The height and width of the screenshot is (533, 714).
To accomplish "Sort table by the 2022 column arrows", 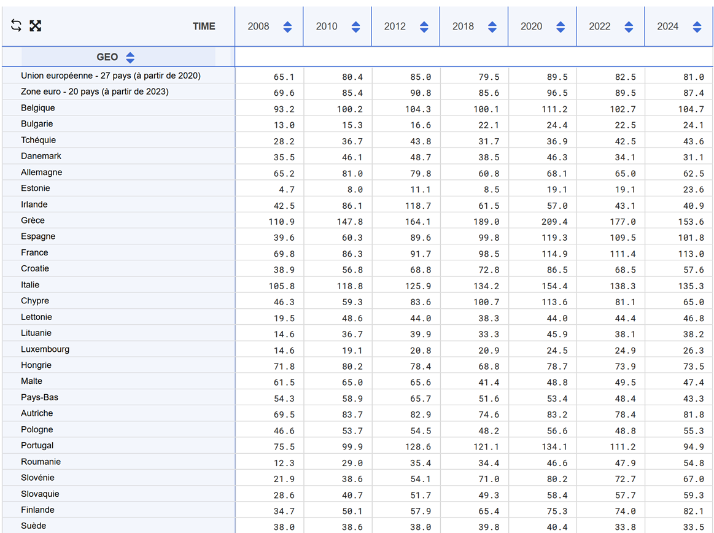I will click(628, 26).
